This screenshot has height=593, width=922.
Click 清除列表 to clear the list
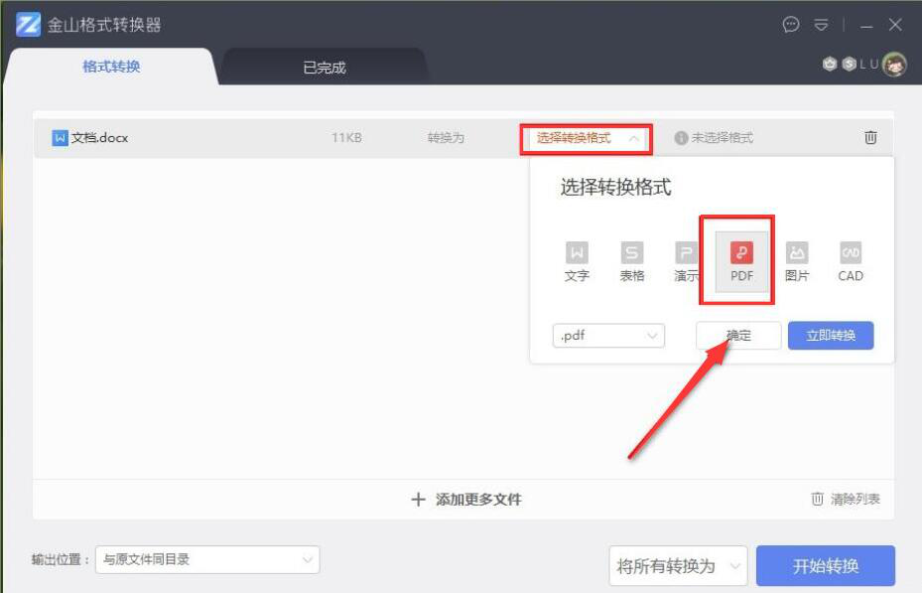(x=846, y=499)
